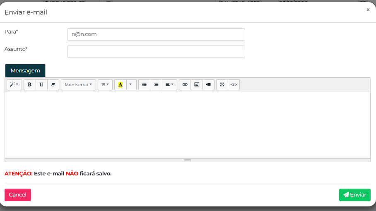The height and width of the screenshot is (211, 376).
Task: Click the Para email input field
Action: [x=156, y=34]
